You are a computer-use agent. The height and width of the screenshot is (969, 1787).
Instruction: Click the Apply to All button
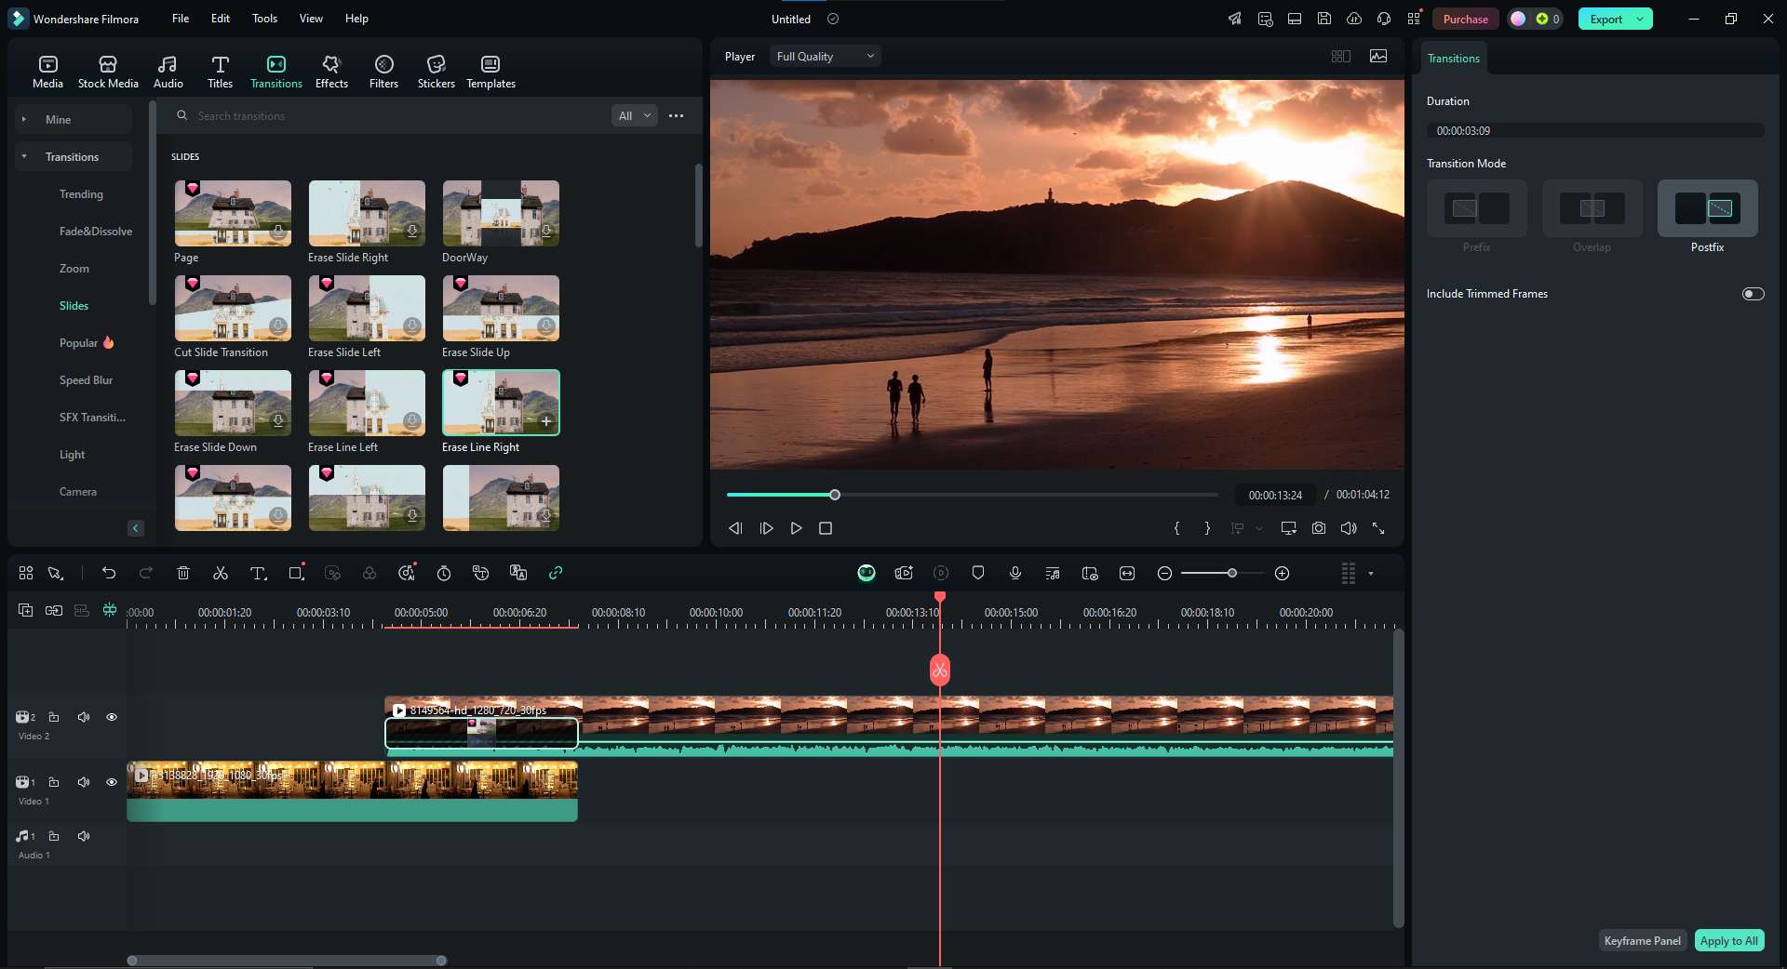pyautogui.click(x=1728, y=940)
